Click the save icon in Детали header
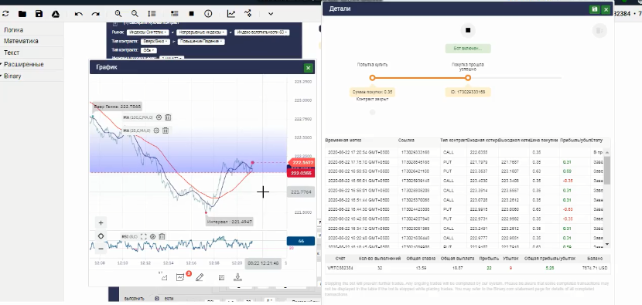 coord(595,9)
